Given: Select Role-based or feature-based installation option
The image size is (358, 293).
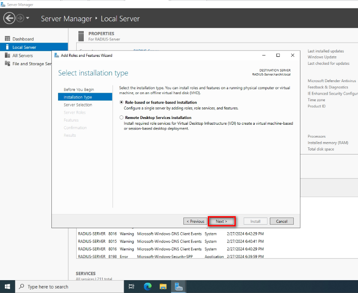Looking at the screenshot, I should [122, 103].
